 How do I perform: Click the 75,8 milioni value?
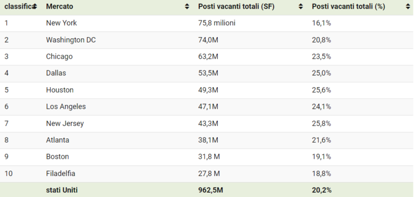click(217, 23)
